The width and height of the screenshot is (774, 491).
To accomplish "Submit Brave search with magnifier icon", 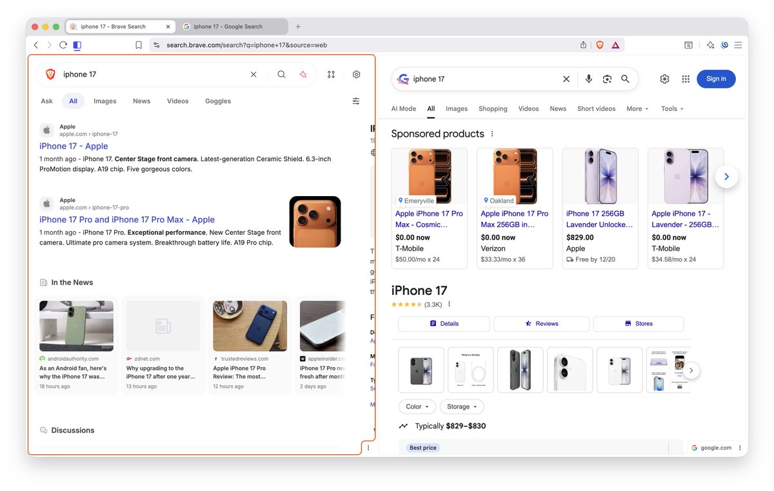I will tap(281, 74).
